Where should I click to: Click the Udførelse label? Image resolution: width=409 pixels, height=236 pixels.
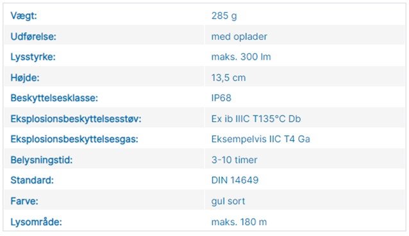point(33,37)
